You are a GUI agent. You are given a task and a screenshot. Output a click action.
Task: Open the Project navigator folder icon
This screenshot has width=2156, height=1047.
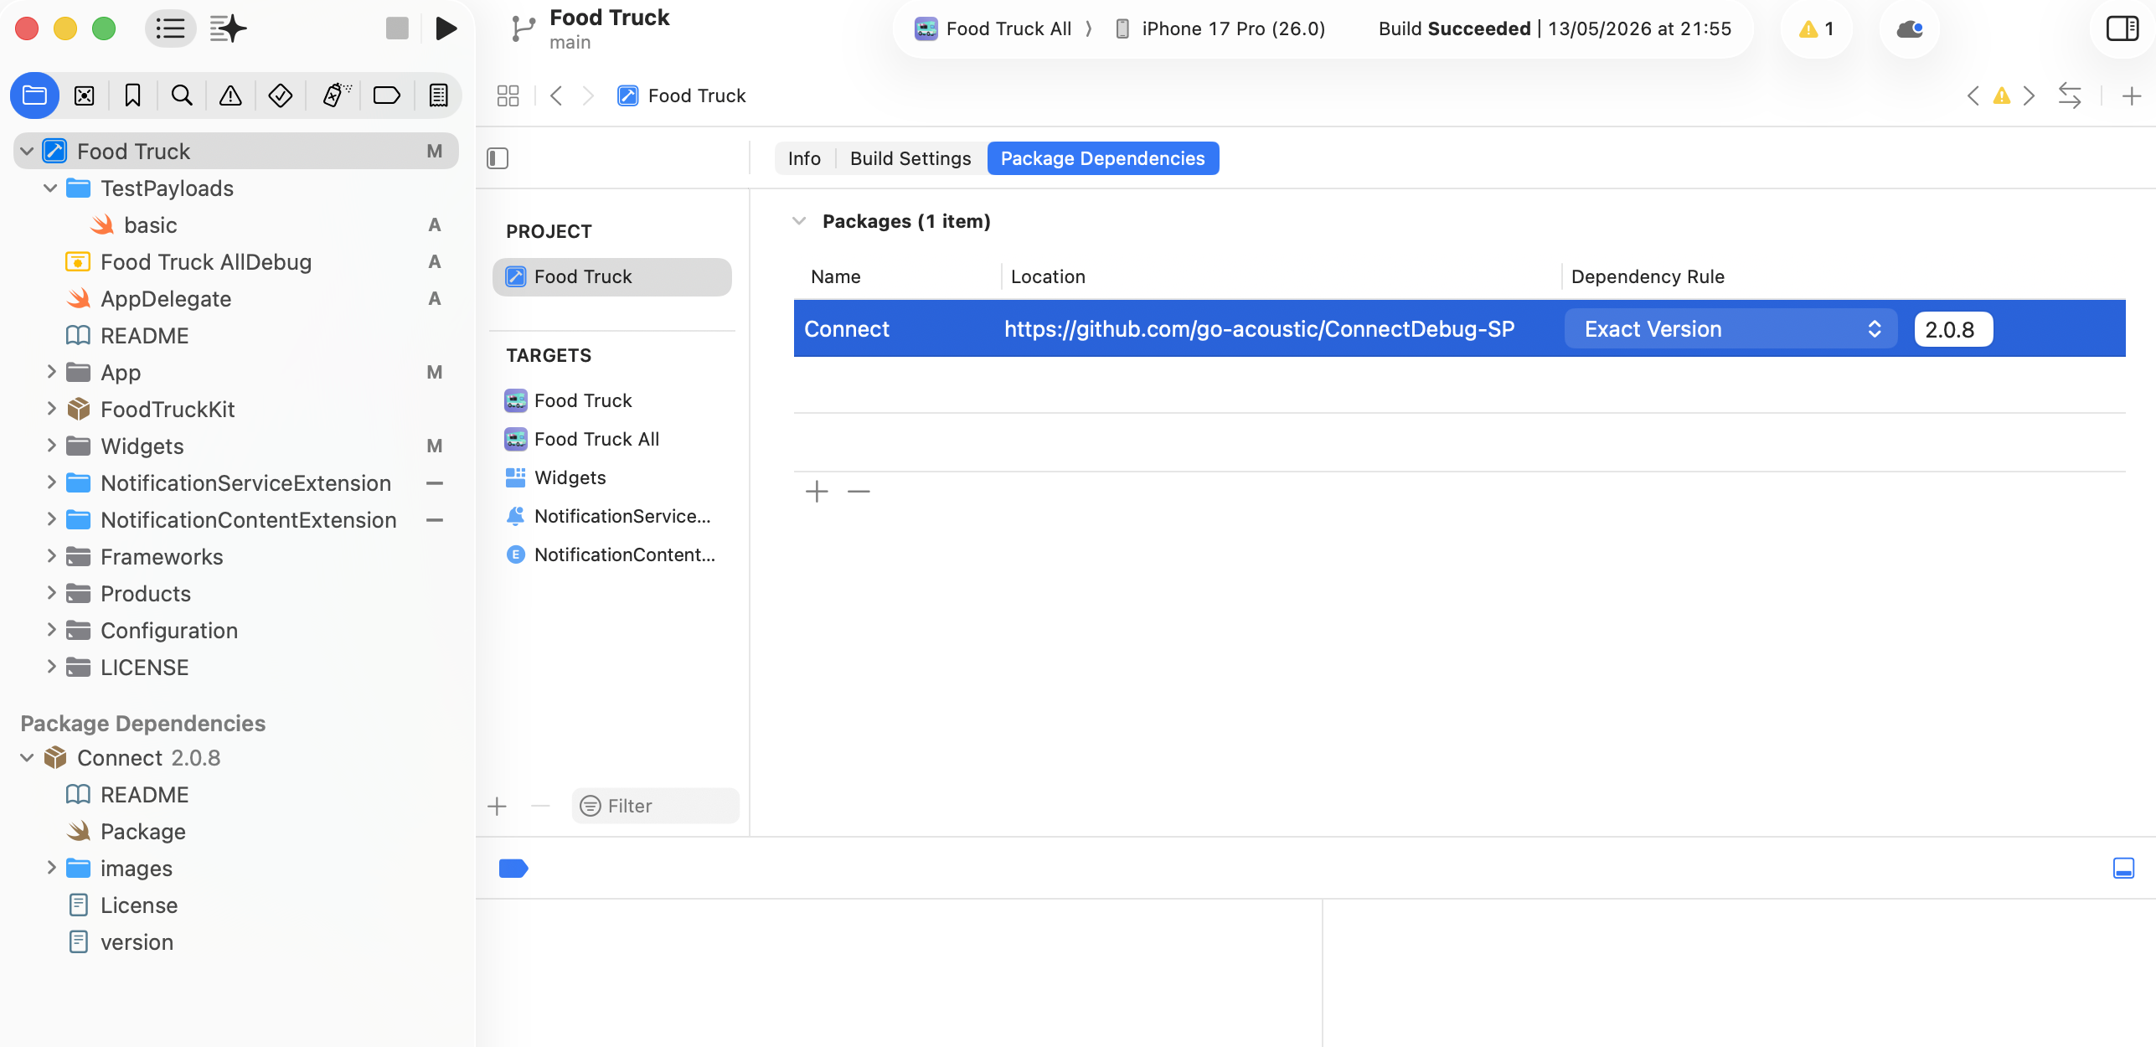pyautogui.click(x=34, y=95)
